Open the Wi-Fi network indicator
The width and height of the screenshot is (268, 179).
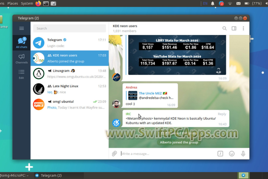[x=230, y=3]
